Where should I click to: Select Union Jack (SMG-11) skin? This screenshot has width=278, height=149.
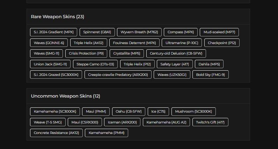(50, 64)
